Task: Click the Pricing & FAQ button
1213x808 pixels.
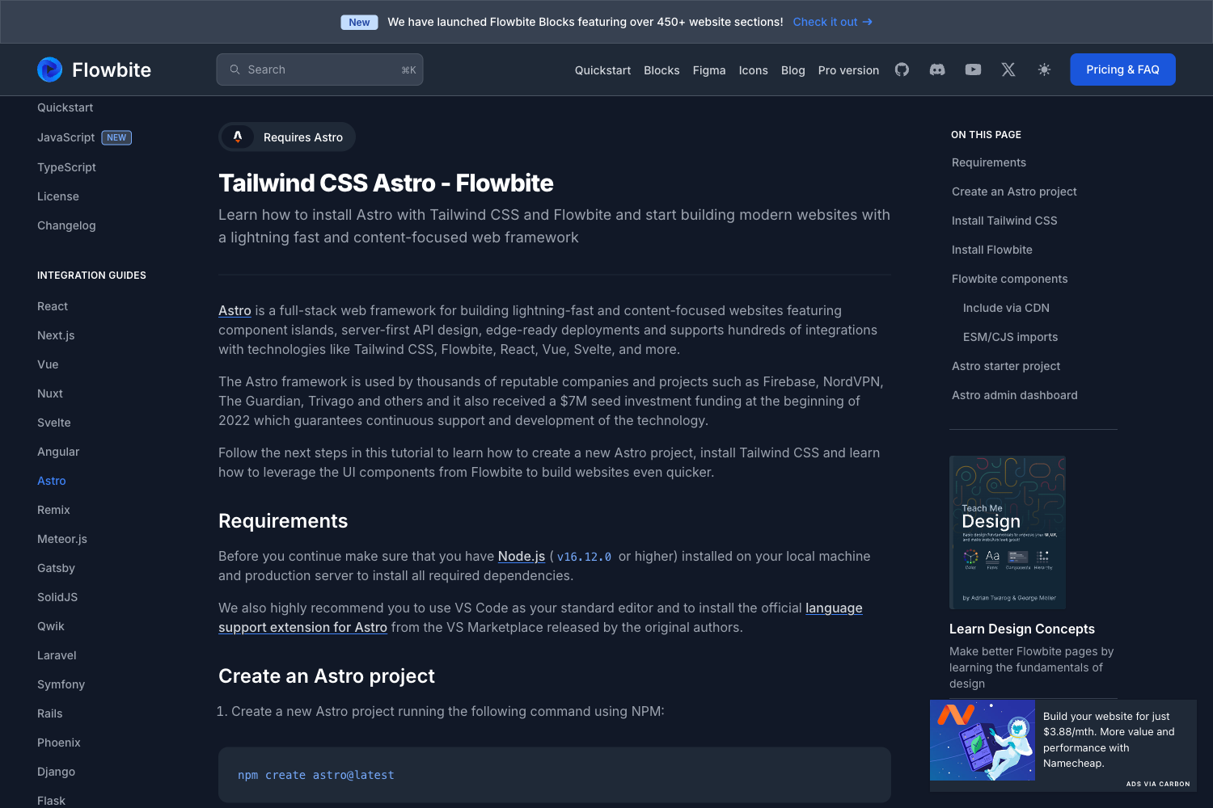Action: pyautogui.click(x=1122, y=69)
